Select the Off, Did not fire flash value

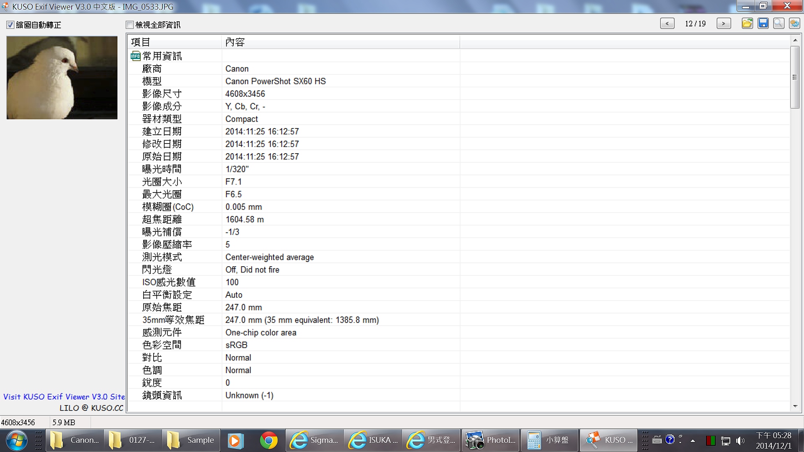click(253, 270)
